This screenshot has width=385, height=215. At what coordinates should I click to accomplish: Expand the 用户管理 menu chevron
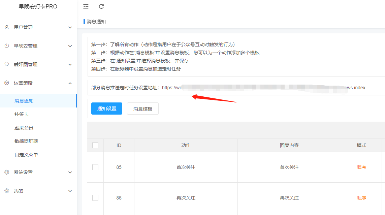(x=70, y=28)
